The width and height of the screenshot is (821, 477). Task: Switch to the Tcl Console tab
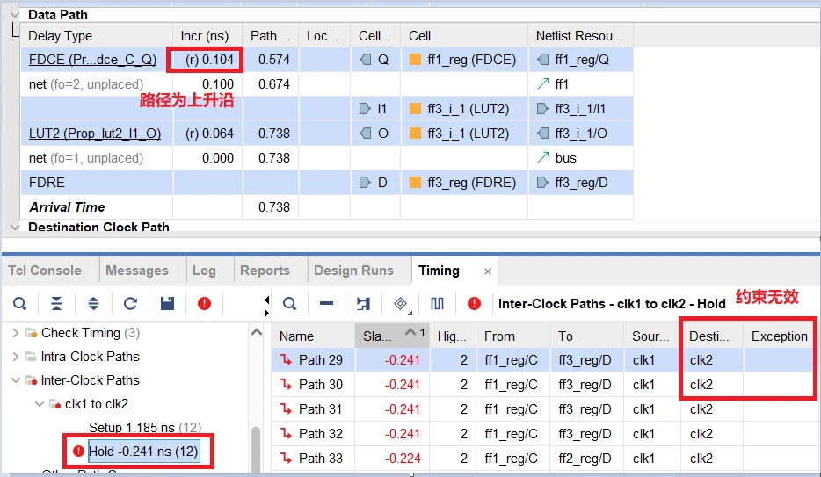[45, 271]
